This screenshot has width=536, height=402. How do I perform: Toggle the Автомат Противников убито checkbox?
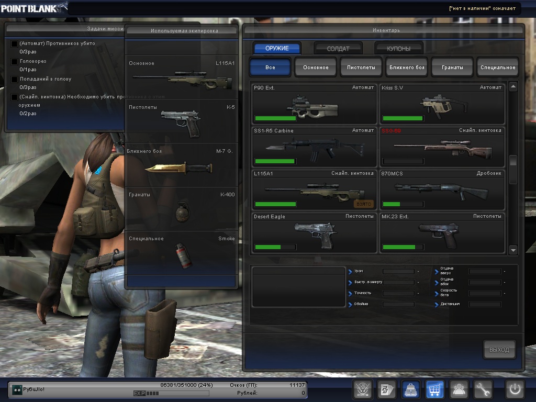point(15,44)
